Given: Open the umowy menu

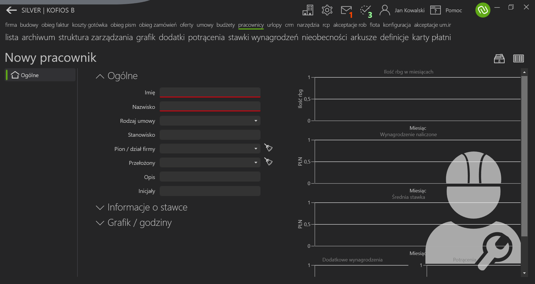Looking at the screenshot, I should [x=205, y=25].
